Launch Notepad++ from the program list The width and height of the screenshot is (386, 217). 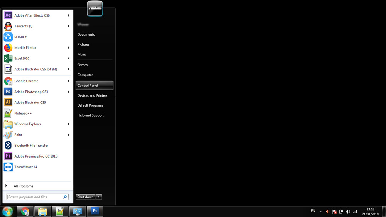[23, 114]
